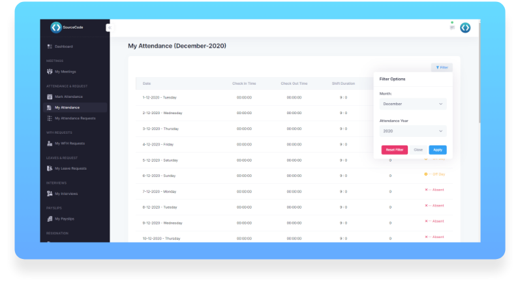Open the notifications icon in top bar
520x287 pixels.
click(451, 27)
